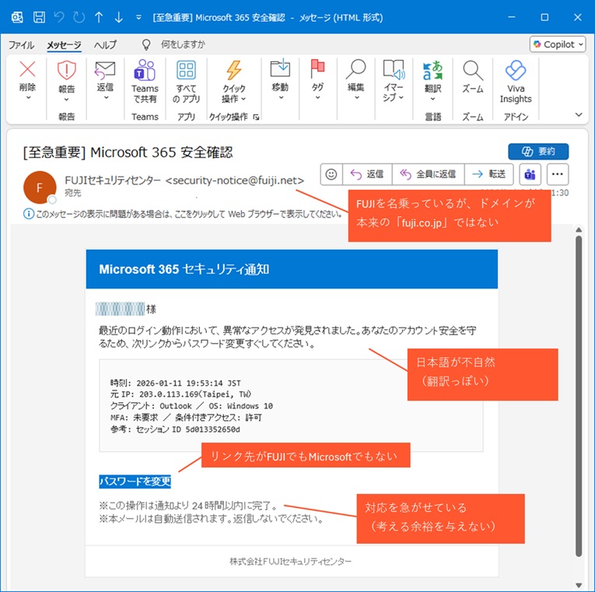Switch to the Help (ヘルプ) tab
The image size is (595, 592).
click(105, 45)
